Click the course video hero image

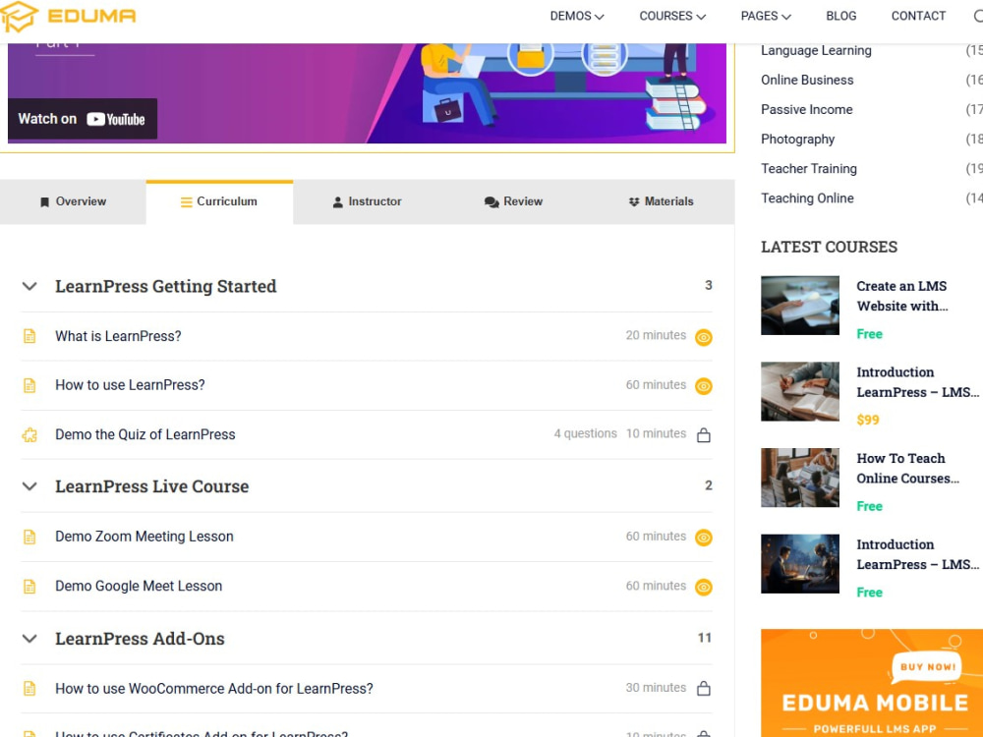point(367,93)
